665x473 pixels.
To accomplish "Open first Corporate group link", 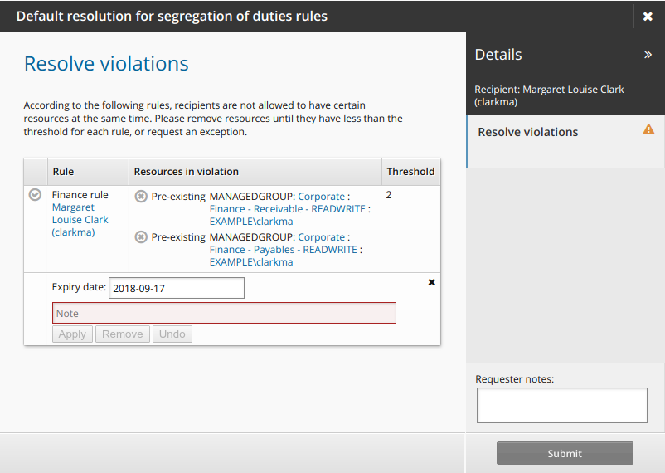I will 321,196.
